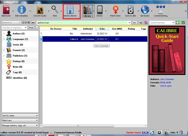Sort by Author(s) column header

click(x=88, y=29)
